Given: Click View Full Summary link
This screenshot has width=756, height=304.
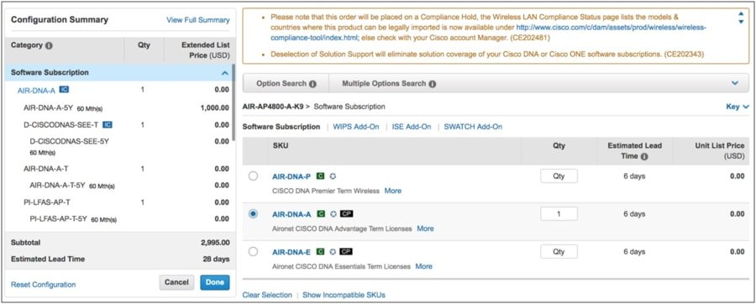Looking at the screenshot, I should [x=197, y=20].
